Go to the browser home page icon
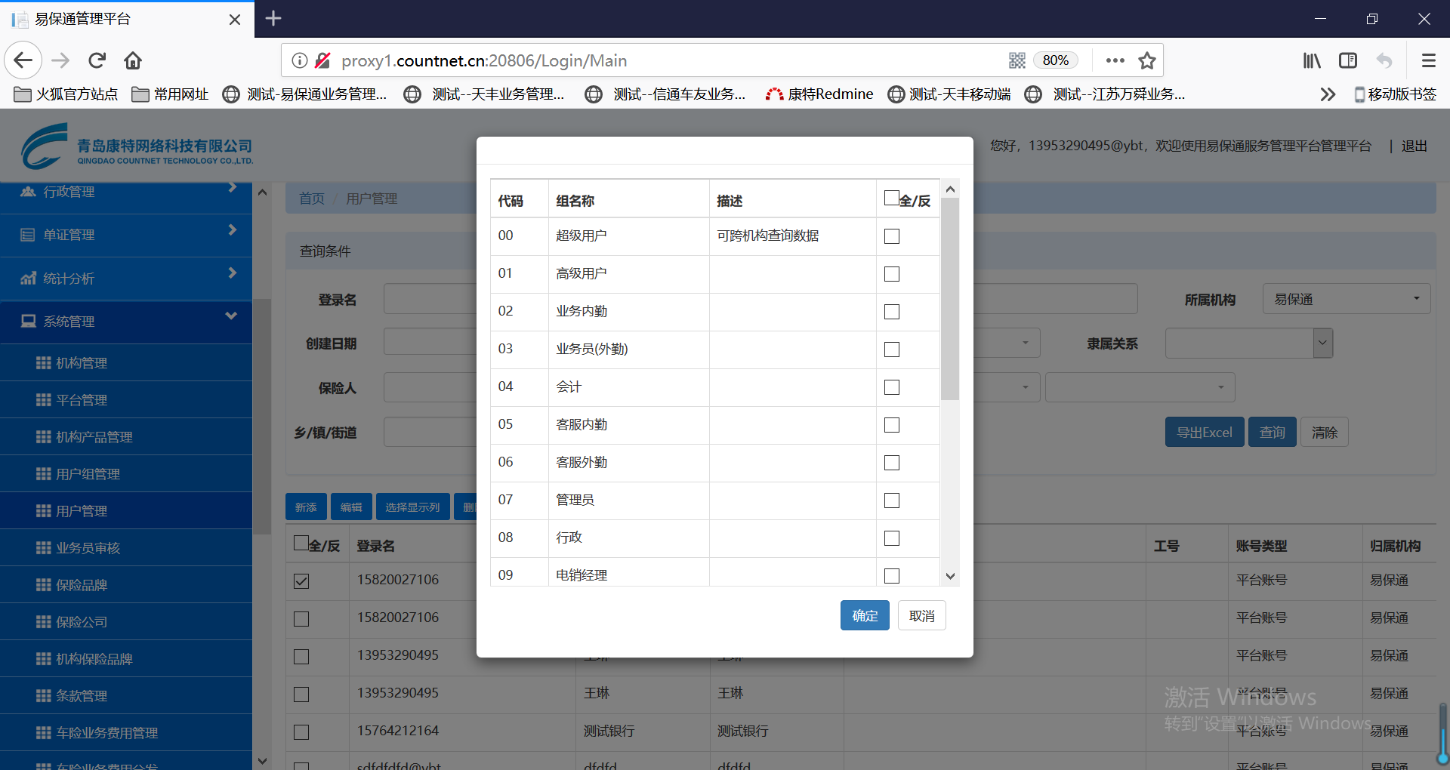 (x=133, y=60)
